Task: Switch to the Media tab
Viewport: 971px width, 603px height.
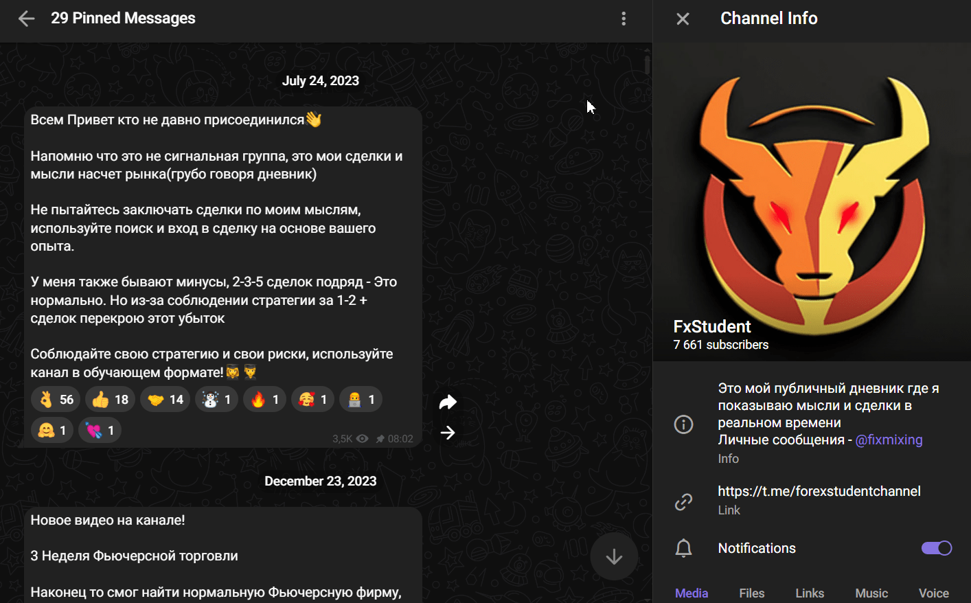Action: click(x=692, y=593)
